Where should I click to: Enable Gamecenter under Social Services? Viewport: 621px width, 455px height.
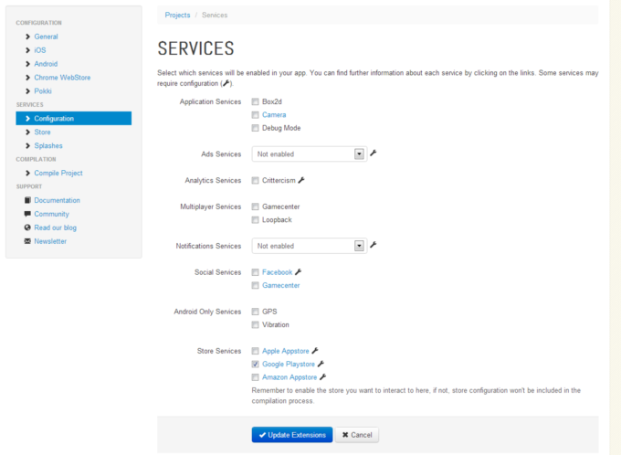[256, 285]
